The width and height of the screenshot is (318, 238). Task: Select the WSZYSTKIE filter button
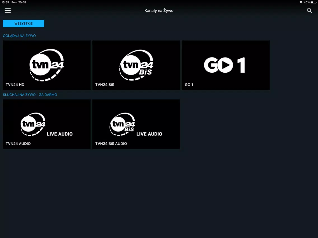pyautogui.click(x=24, y=23)
